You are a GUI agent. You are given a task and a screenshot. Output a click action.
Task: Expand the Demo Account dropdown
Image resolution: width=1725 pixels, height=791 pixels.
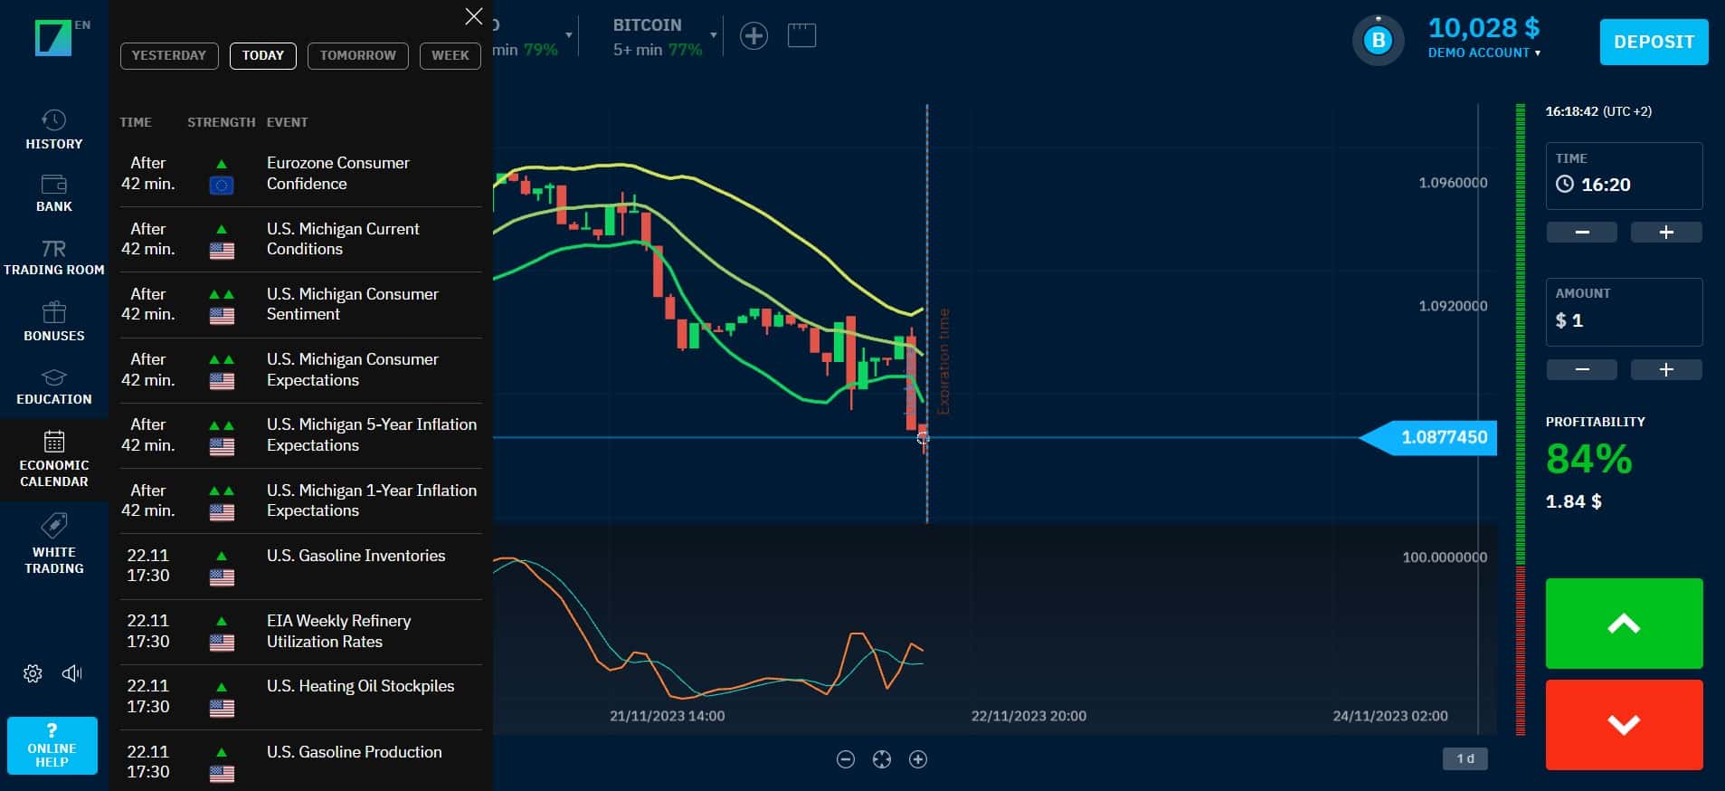pos(1483,52)
